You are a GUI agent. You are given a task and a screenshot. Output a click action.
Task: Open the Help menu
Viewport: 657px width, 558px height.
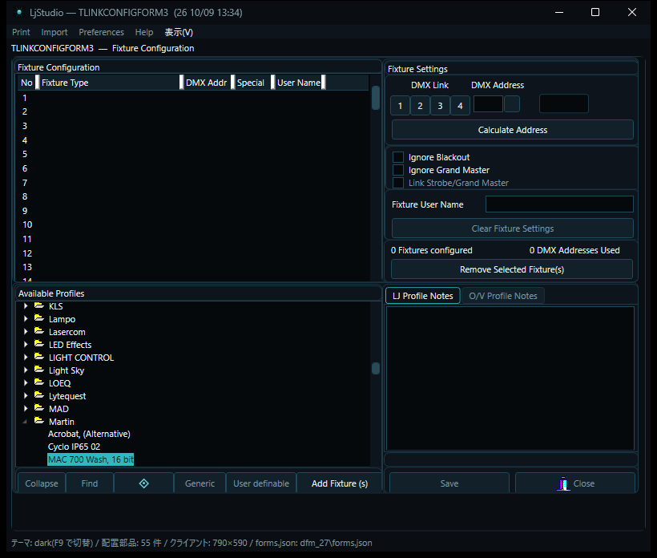[x=144, y=32]
